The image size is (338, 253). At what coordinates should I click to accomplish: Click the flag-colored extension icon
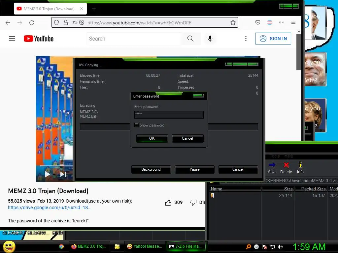pos(269,22)
